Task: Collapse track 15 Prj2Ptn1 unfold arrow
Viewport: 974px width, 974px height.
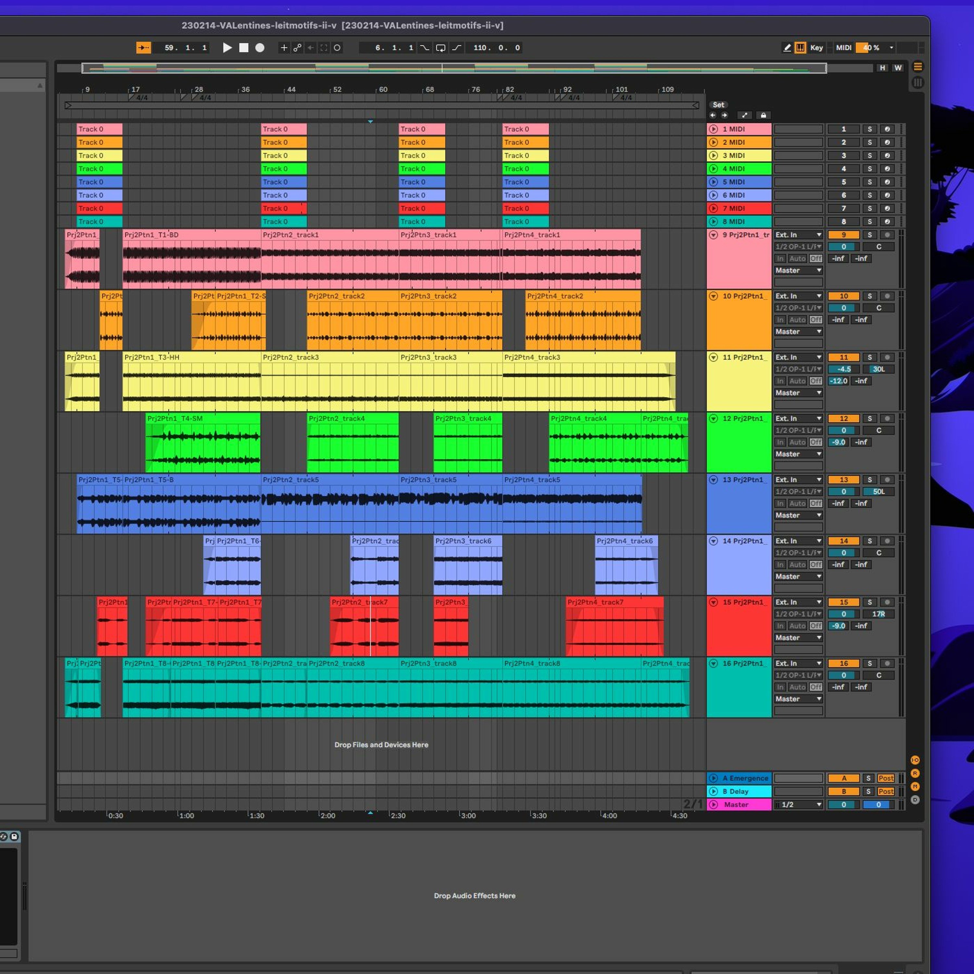Action: pyautogui.click(x=713, y=602)
